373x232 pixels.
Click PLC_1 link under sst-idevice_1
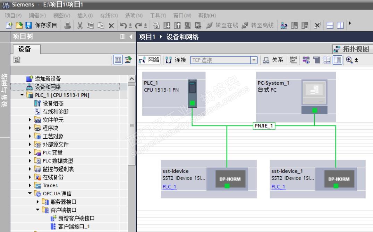coord(278,186)
